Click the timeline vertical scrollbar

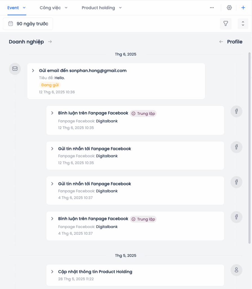(x=249, y=148)
